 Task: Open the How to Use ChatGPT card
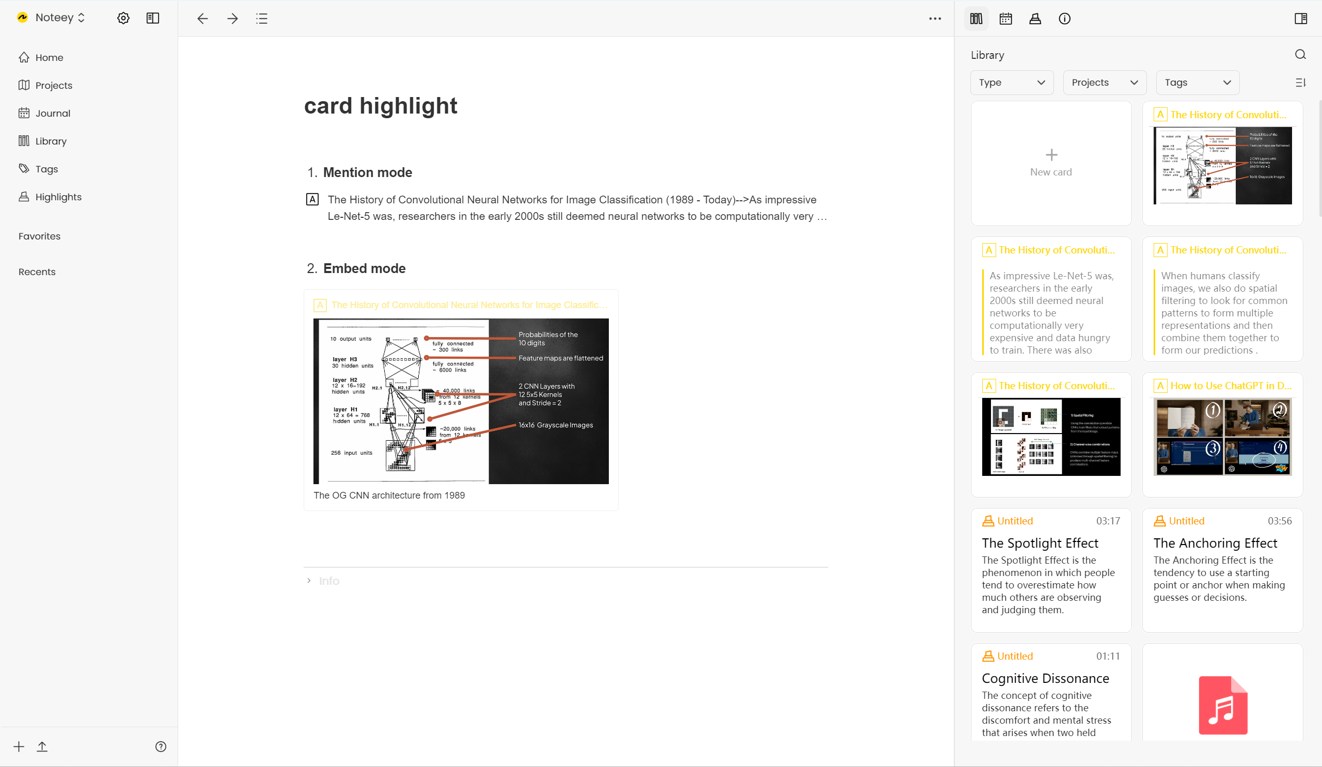[x=1222, y=435]
